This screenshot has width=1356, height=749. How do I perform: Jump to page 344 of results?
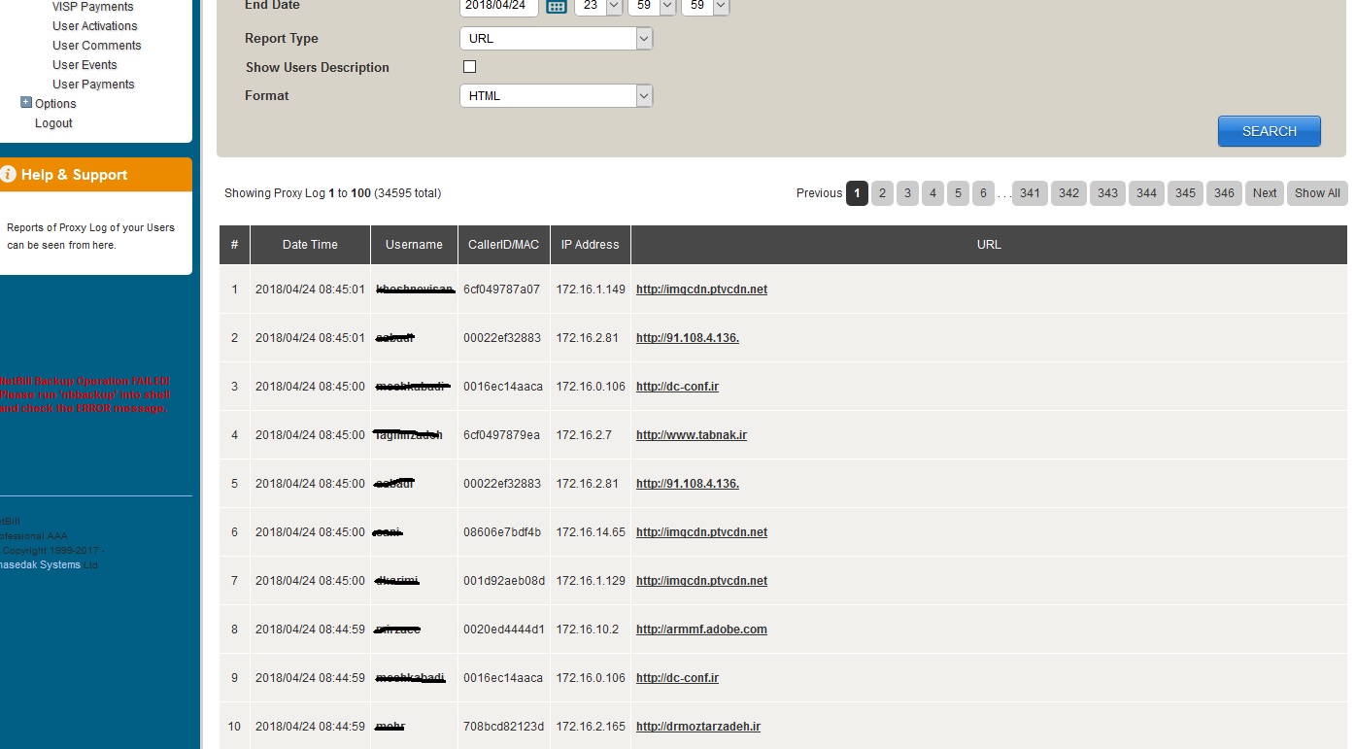(1146, 193)
